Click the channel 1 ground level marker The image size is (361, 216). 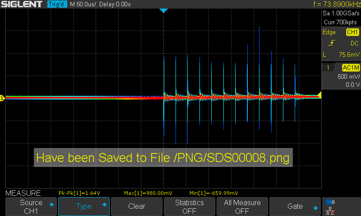[2, 98]
